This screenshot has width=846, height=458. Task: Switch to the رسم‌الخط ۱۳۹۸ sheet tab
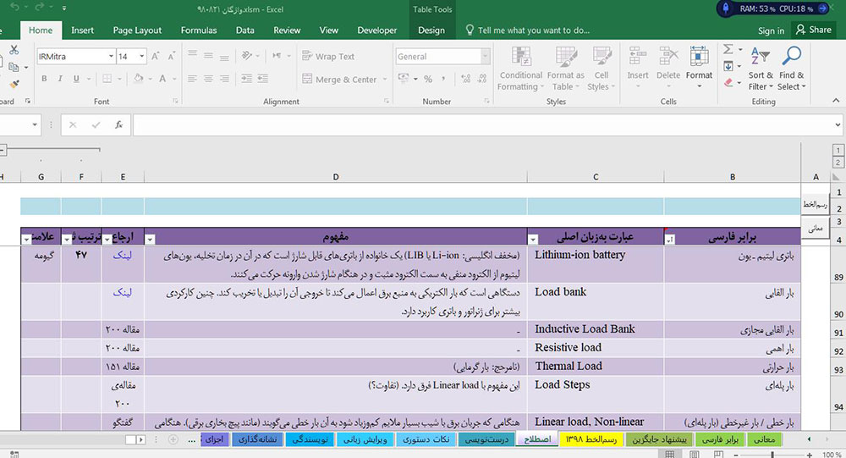tap(591, 439)
